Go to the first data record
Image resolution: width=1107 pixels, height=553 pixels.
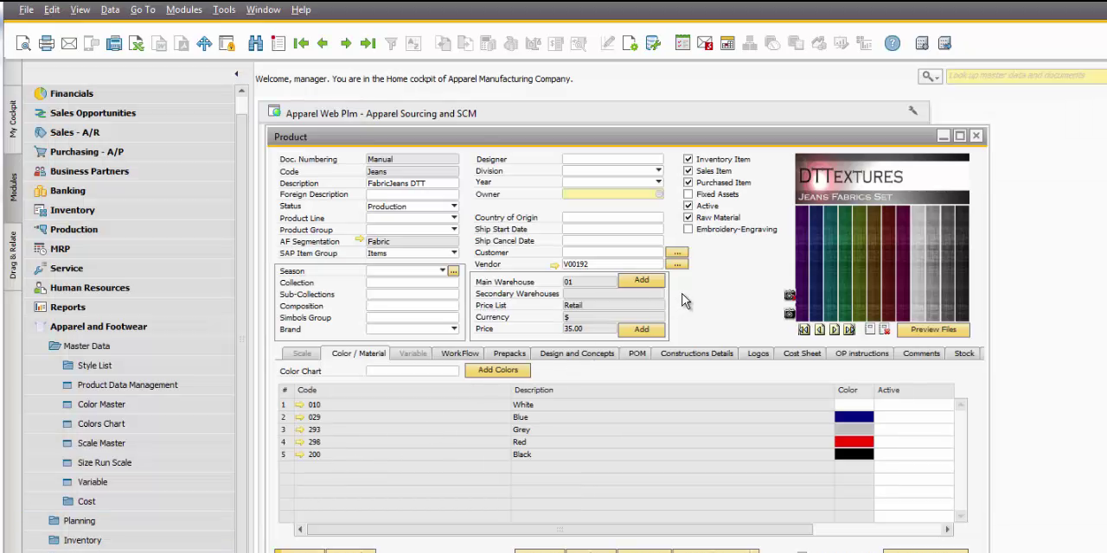coord(300,43)
